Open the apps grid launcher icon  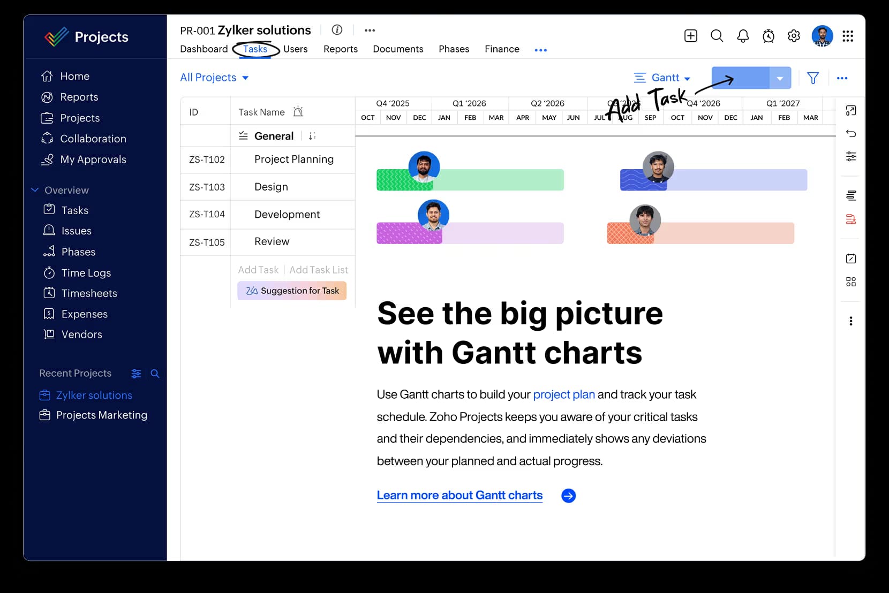[848, 36]
